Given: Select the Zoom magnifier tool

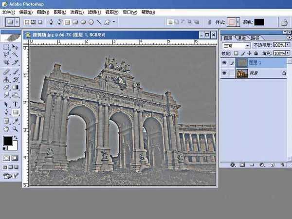Looking at the screenshot, I should pos(16,129).
